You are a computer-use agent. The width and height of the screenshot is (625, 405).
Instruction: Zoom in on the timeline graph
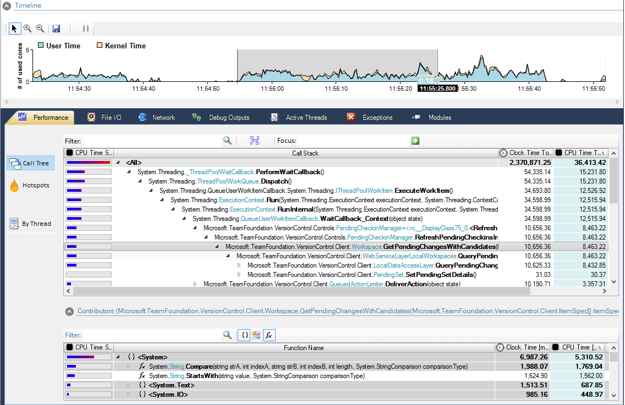28,28
